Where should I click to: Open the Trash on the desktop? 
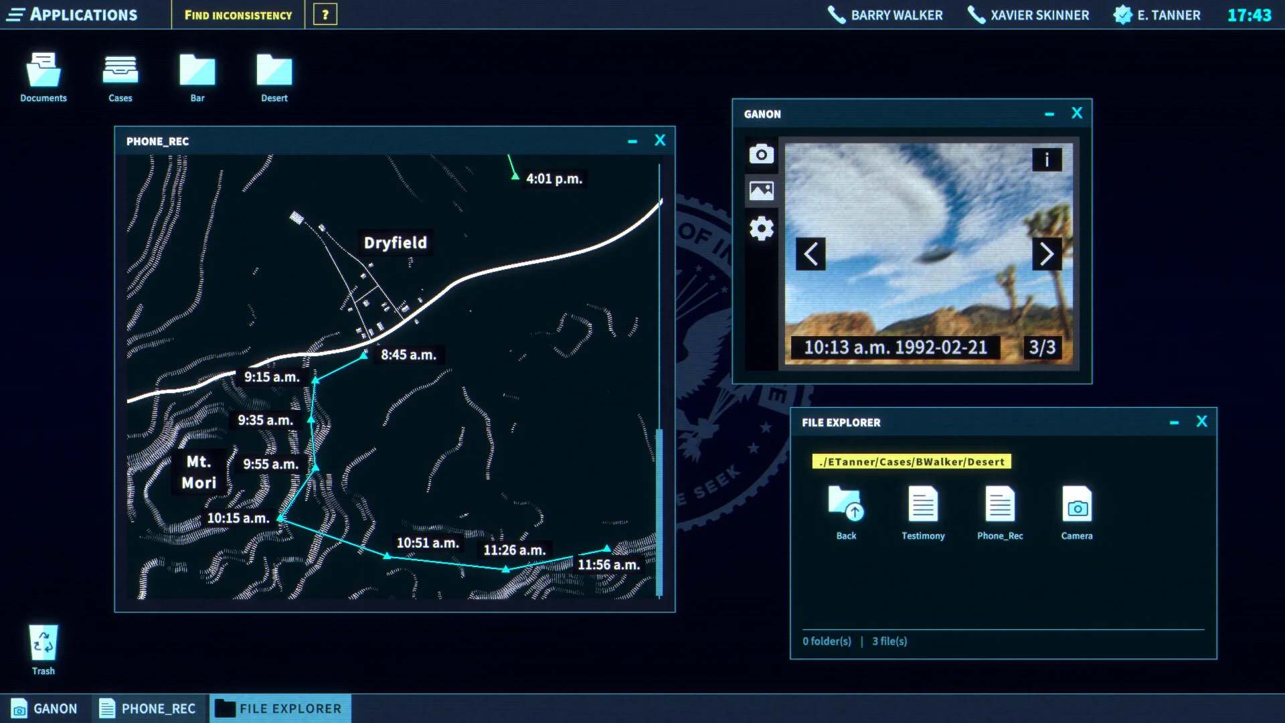[43, 645]
